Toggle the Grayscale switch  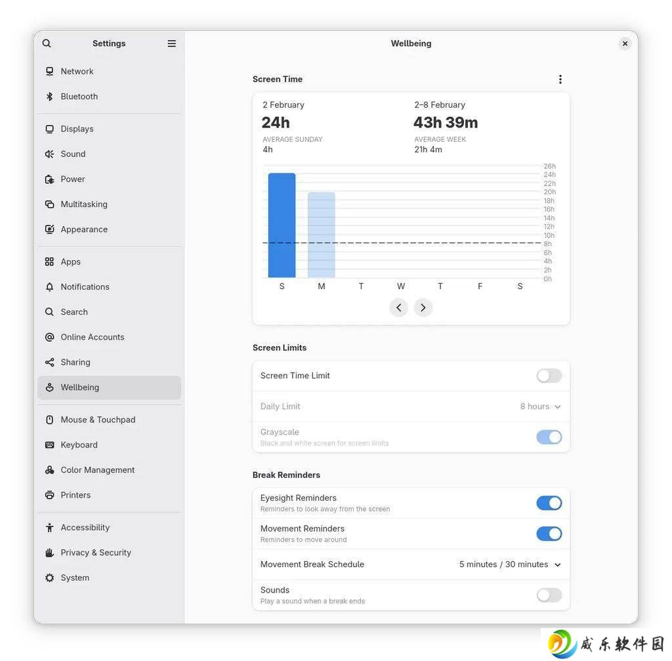(549, 437)
